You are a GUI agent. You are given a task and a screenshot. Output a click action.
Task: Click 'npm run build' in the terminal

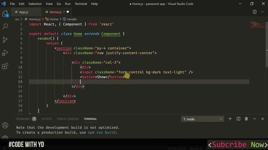pyautogui.click(x=102, y=132)
